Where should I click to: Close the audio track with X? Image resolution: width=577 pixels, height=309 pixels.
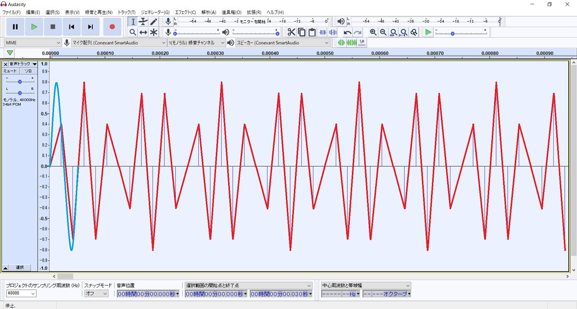[x=5, y=64]
